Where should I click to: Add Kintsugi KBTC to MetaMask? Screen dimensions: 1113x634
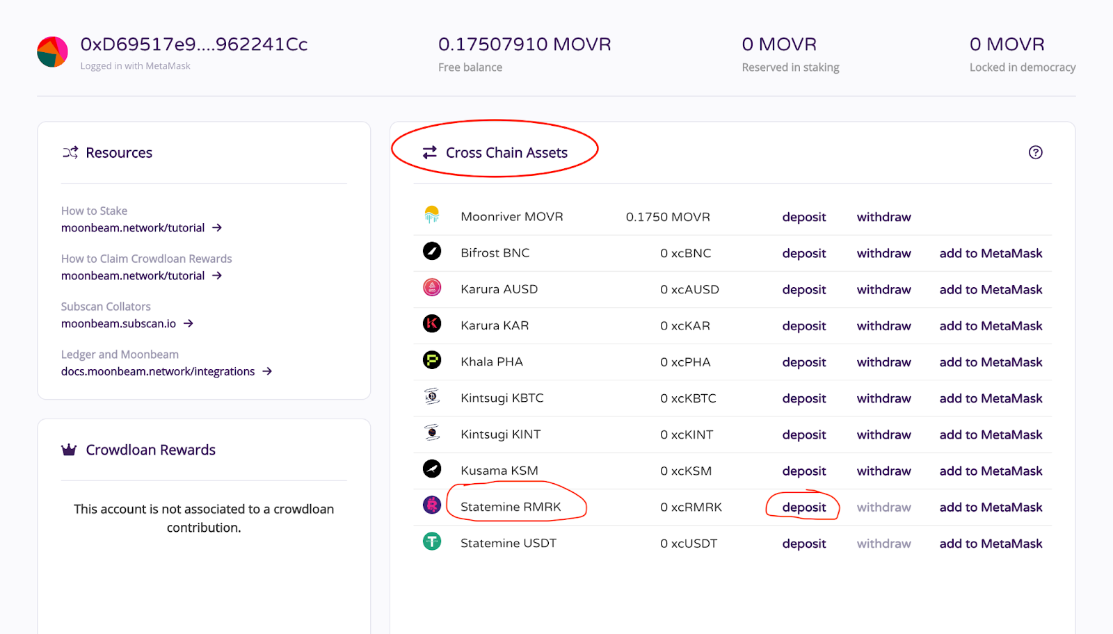pos(991,398)
